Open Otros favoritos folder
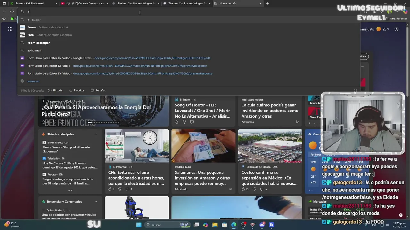 point(396,19)
